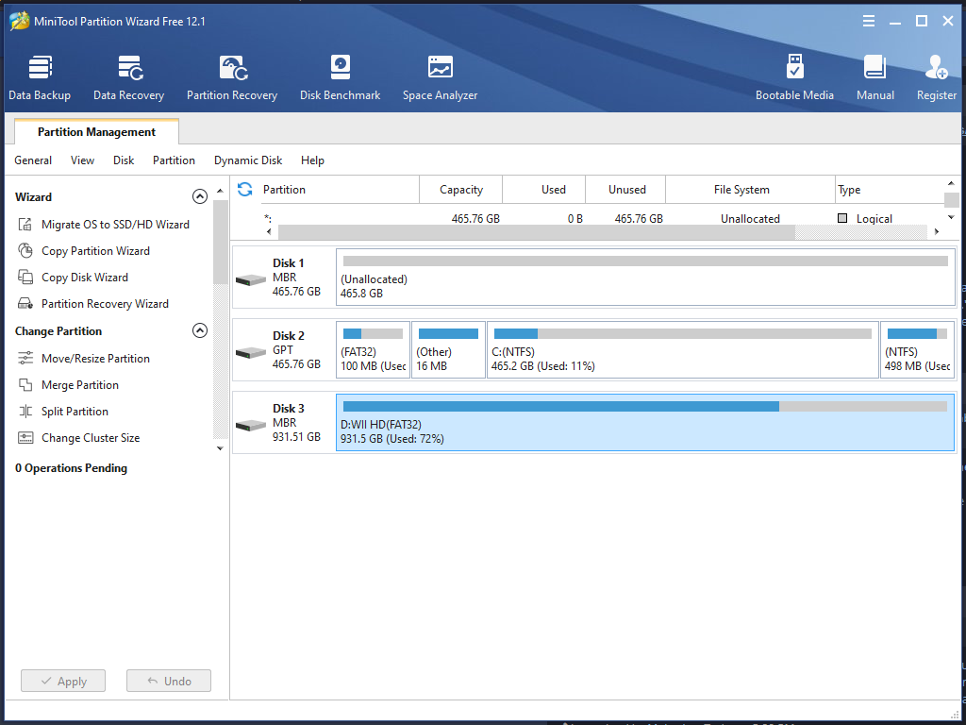Select the Partition Management tab
This screenshot has height=725, width=966.
tap(97, 132)
